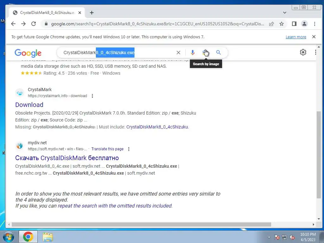Open the CrystalMark site favicon

pyautogui.click(x=20, y=93)
